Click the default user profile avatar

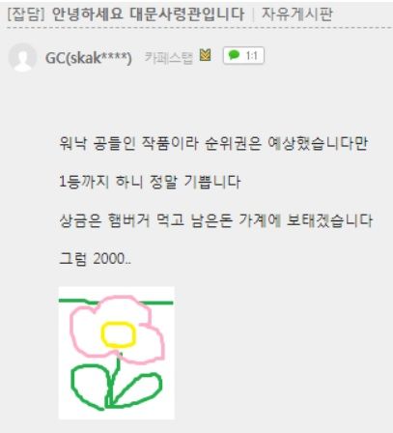click(22, 57)
